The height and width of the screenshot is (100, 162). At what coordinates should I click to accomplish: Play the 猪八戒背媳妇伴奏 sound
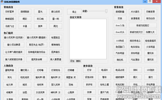(14, 60)
